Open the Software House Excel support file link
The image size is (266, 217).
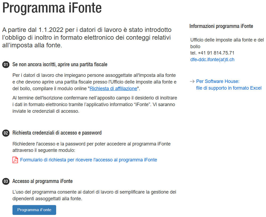pyautogui.click(x=228, y=85)
